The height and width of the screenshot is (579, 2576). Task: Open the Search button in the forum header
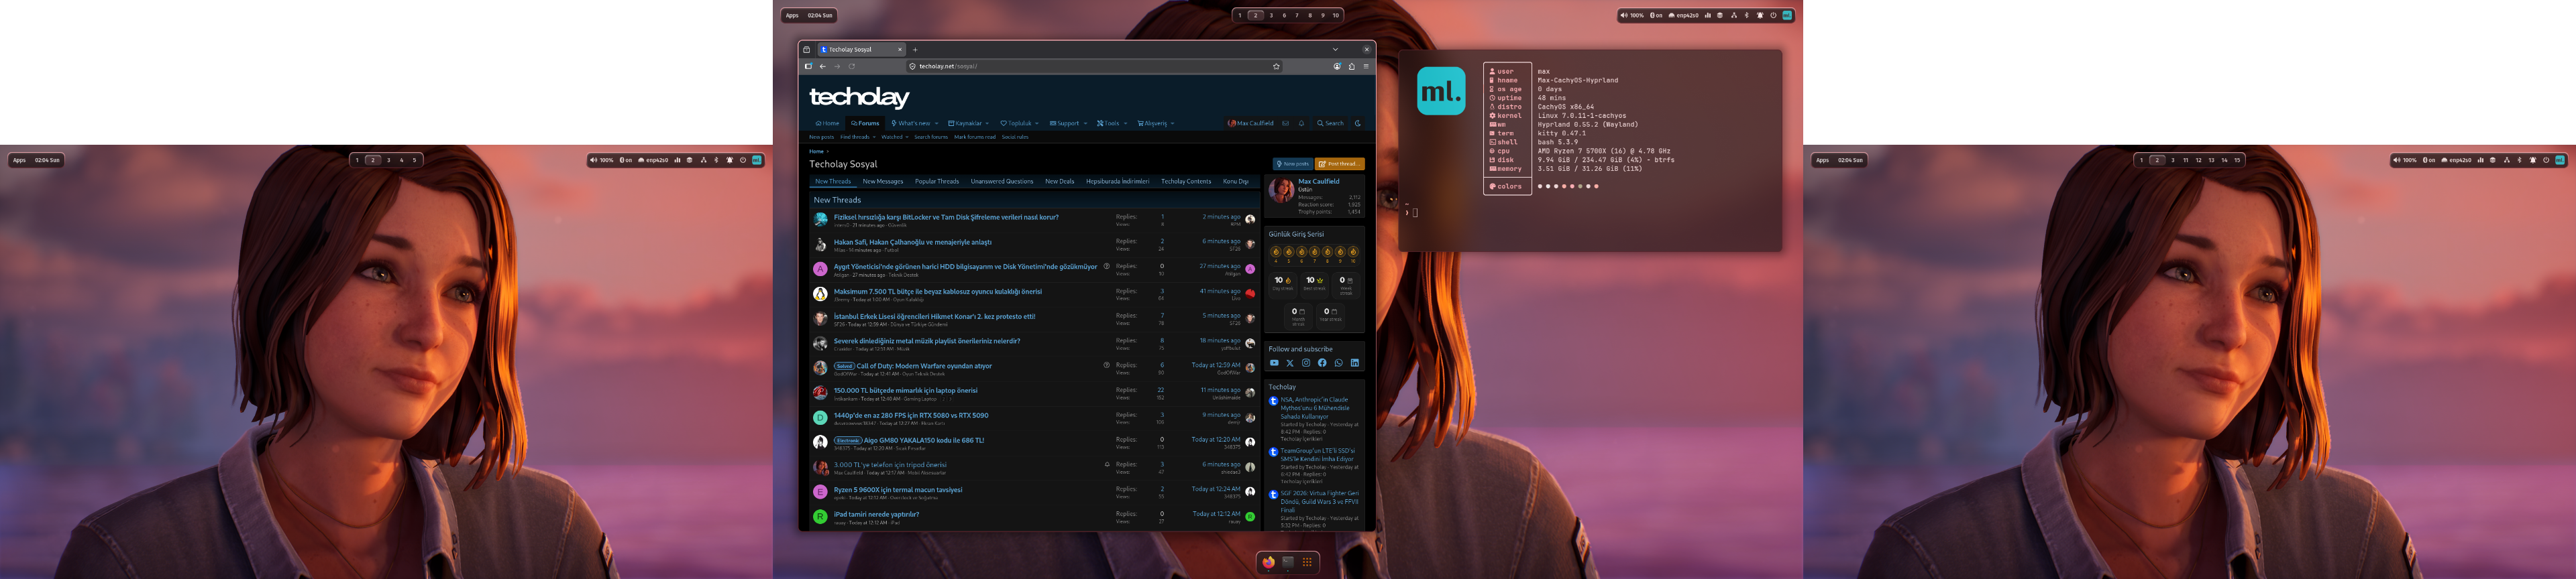tap(1331, 124)
